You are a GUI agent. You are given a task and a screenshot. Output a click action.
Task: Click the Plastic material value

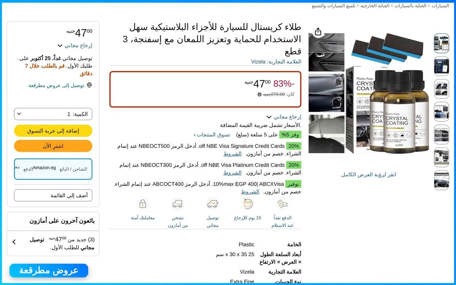[246, 244]
